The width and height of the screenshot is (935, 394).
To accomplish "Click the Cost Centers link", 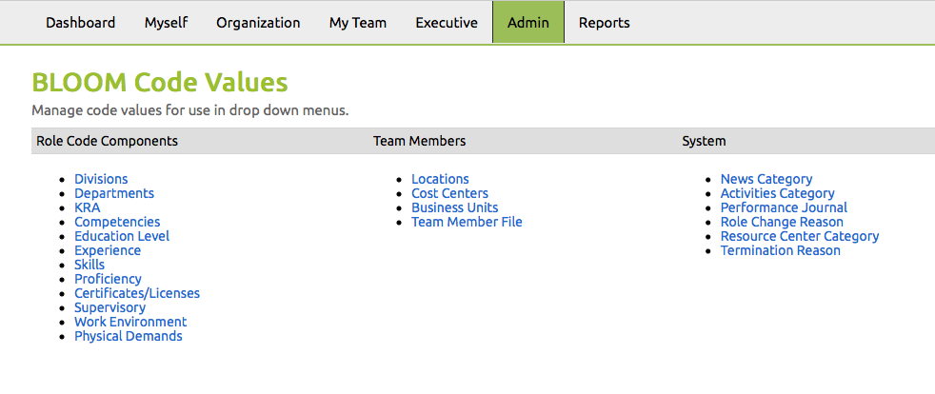I will (449, 193).
